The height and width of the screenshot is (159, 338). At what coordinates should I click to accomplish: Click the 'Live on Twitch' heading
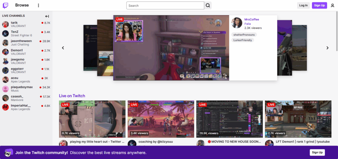click(72, 96)
